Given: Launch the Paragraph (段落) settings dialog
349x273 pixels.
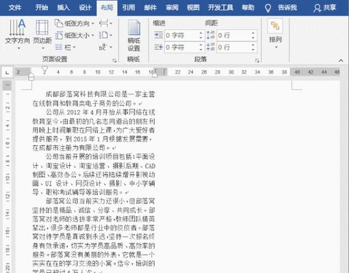Looking at the screenshot, I should [x=257, y=61].
